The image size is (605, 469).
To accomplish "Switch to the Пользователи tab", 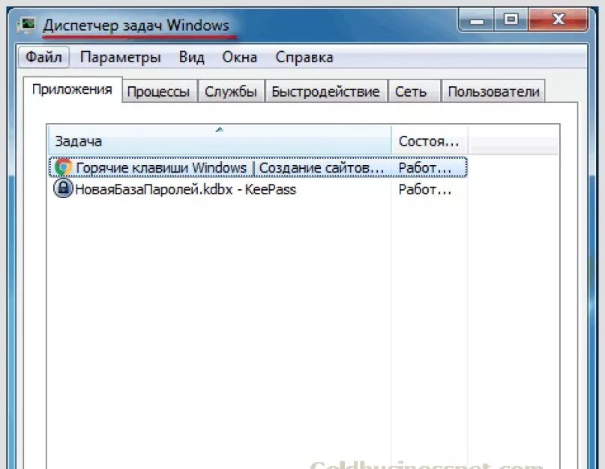I will click(x=493, y=92).
